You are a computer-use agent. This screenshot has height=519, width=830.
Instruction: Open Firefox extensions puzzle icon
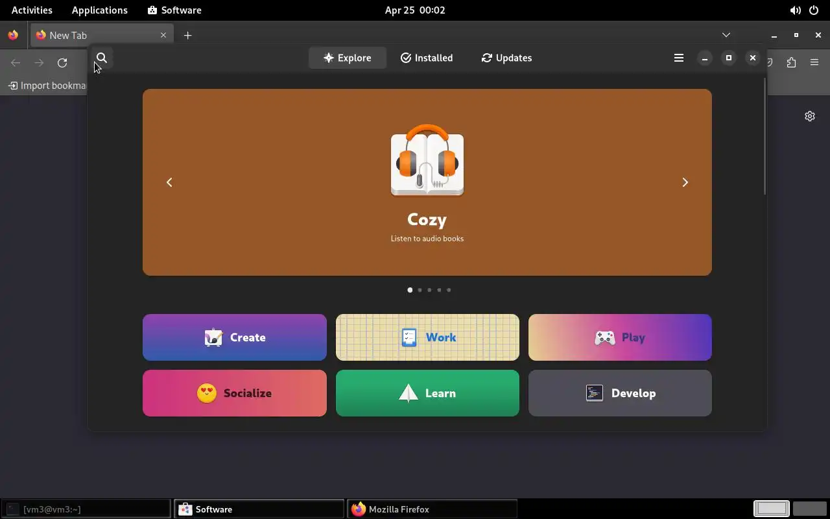[x=791, y=63]
